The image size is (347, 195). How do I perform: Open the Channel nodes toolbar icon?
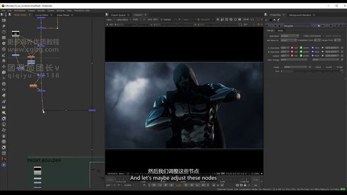click(x=4, y=37)
